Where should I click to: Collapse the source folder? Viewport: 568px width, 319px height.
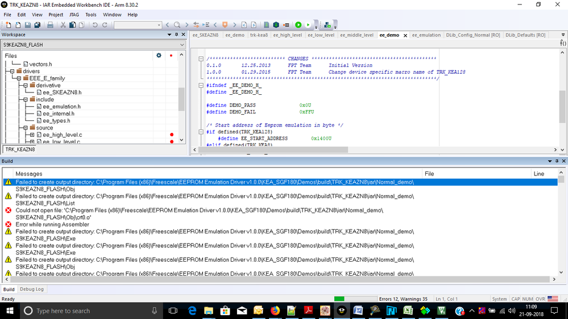click(26, 128)
